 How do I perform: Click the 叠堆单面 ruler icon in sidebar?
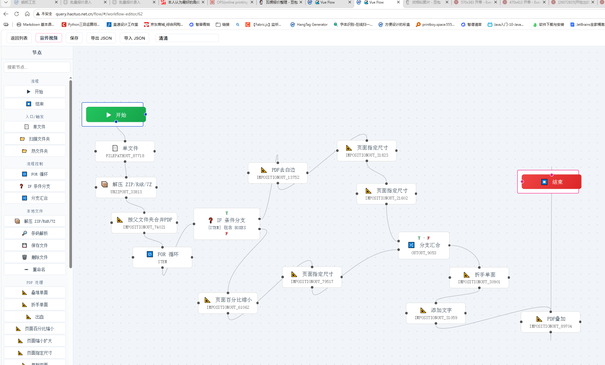tap(25, 292)
